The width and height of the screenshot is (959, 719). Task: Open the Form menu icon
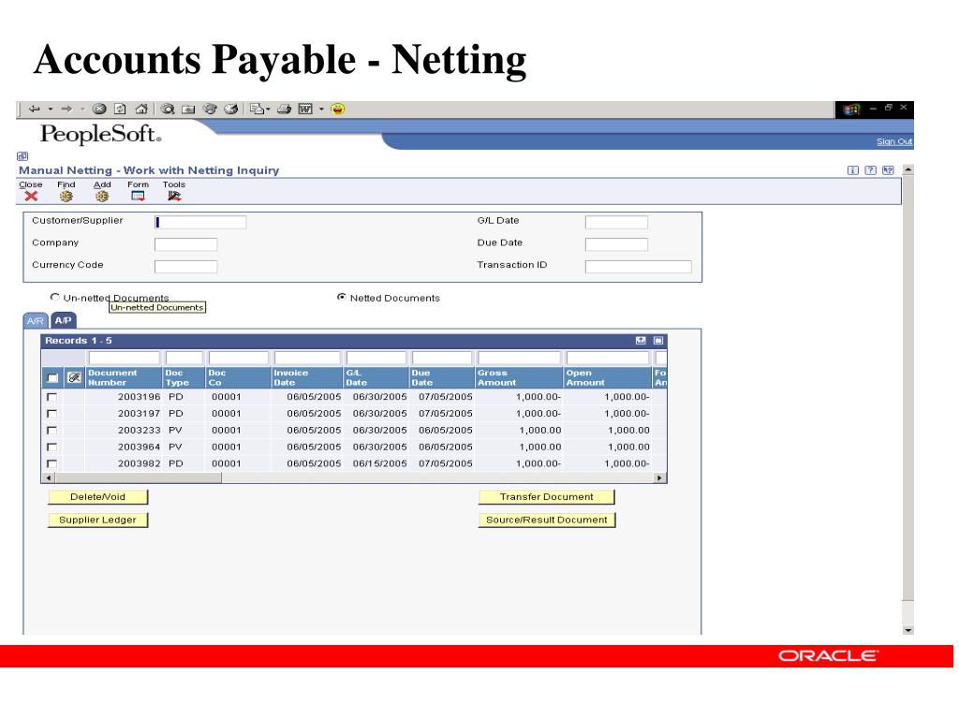click(x=137, y=198)
